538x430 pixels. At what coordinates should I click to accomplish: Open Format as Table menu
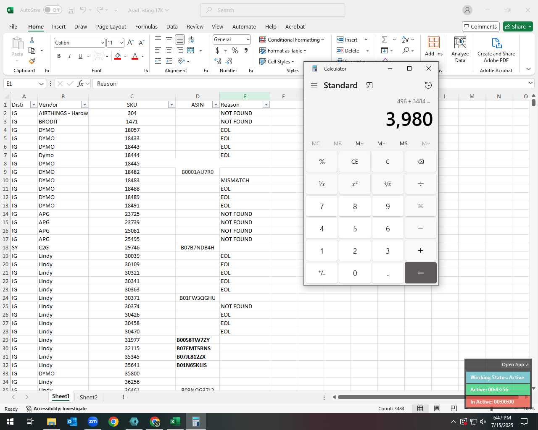(x=283, y=50)
